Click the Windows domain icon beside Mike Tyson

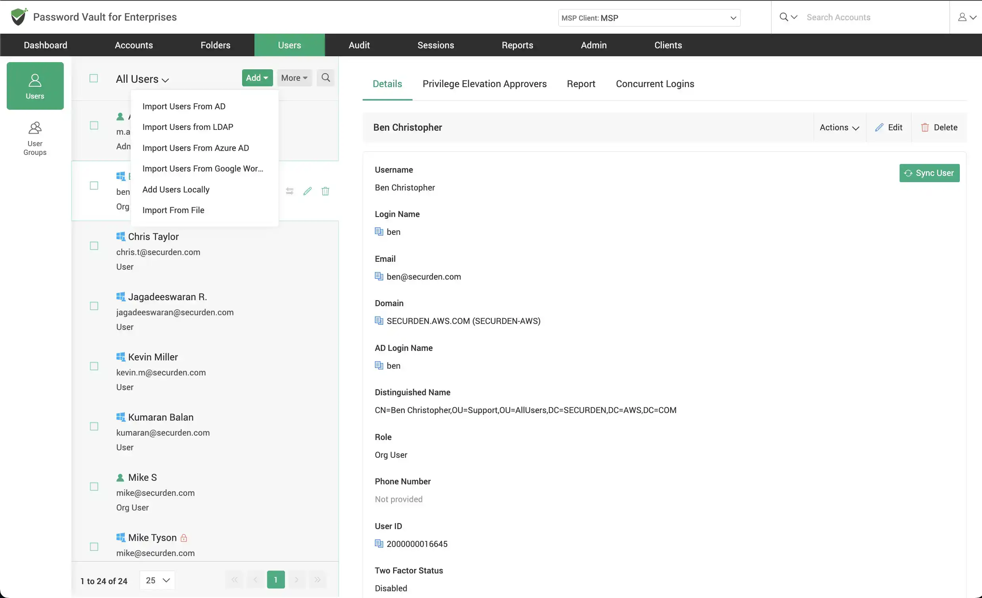121,537
